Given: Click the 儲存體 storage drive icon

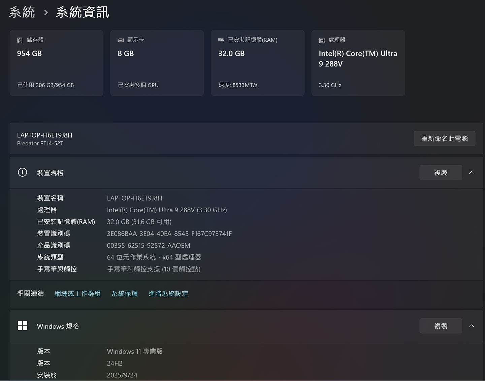Looking at the screenshot, I should [x=20, y=40].
